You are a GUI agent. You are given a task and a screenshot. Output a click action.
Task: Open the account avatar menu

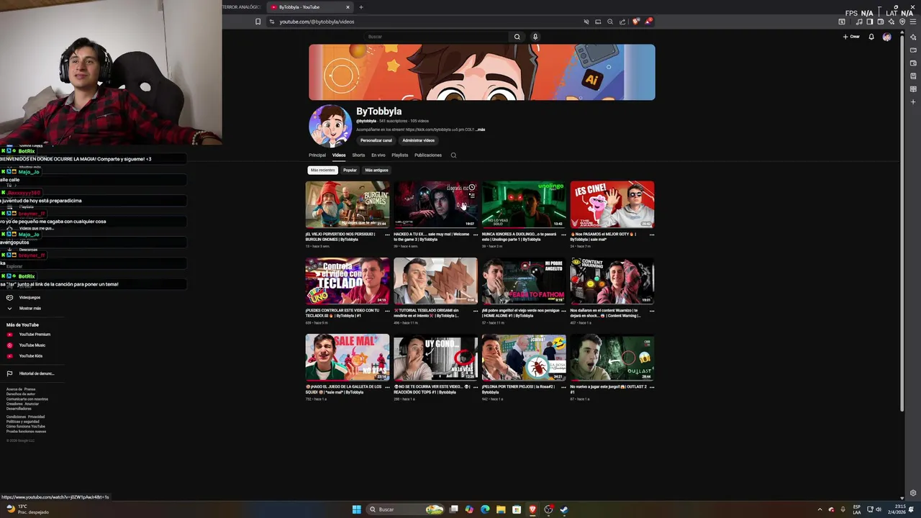pyautogui.click(x=887, y=37)
